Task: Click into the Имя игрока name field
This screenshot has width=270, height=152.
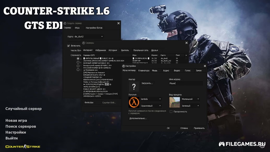Action: point(186,83)
